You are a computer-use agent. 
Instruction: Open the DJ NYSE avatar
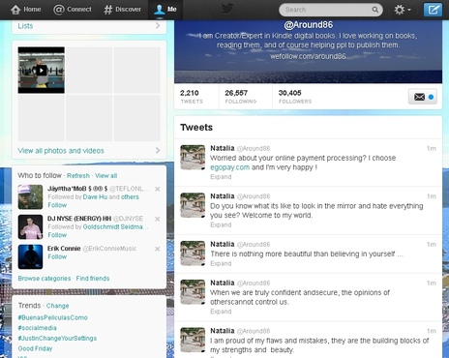(x=30, y=226)
